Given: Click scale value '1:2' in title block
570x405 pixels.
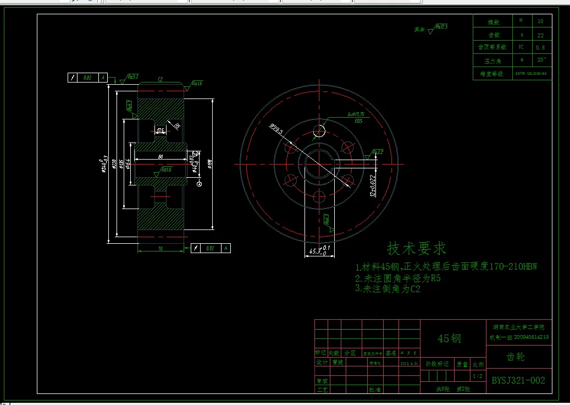Looking at the screenshot, I should tap(478, 376).
